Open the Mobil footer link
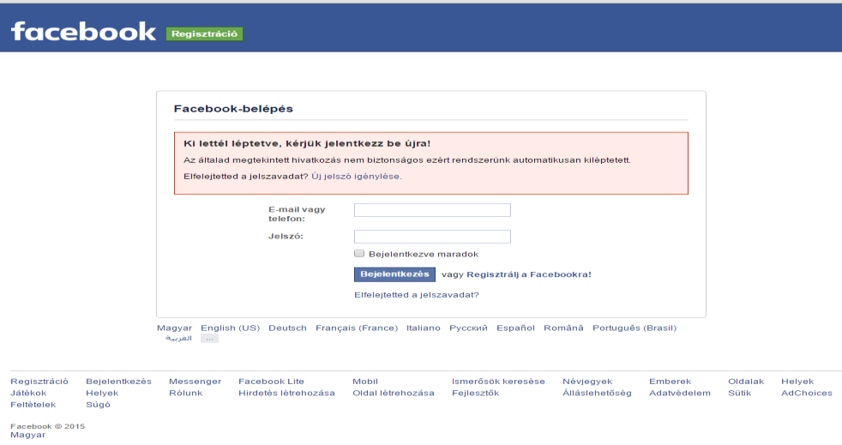 (365, 382)
